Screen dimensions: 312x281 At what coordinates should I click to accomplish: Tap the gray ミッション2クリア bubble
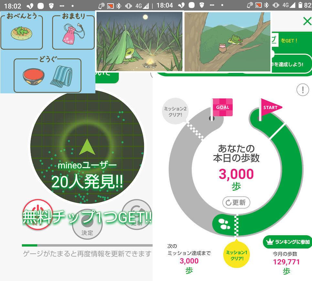[x=174, y=112]
